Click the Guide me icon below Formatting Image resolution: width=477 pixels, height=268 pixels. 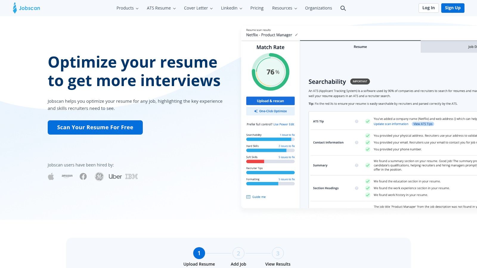(248, 197)
